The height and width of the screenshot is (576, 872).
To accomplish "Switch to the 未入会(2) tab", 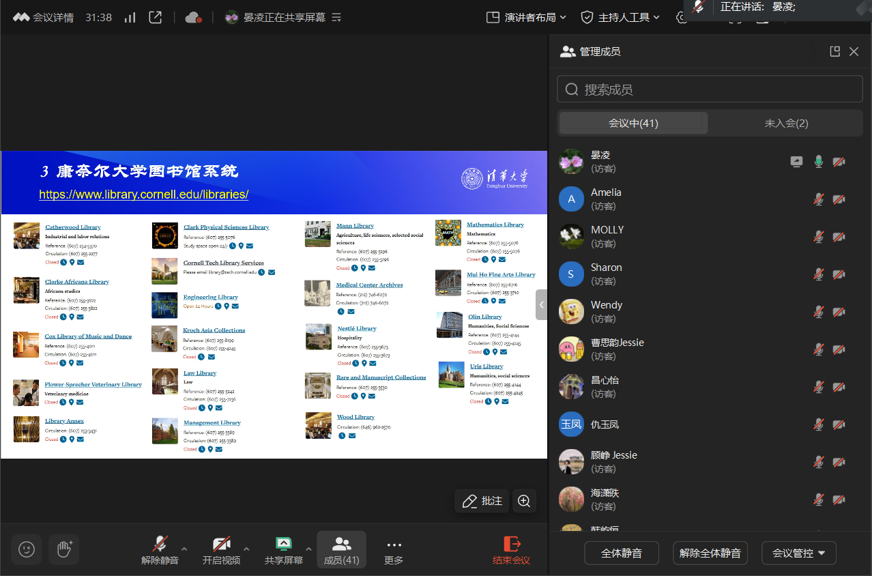I will point(786,123).
